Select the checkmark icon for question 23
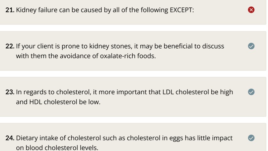This screenshot has width=268, height=151. click(x=251, y=92)
